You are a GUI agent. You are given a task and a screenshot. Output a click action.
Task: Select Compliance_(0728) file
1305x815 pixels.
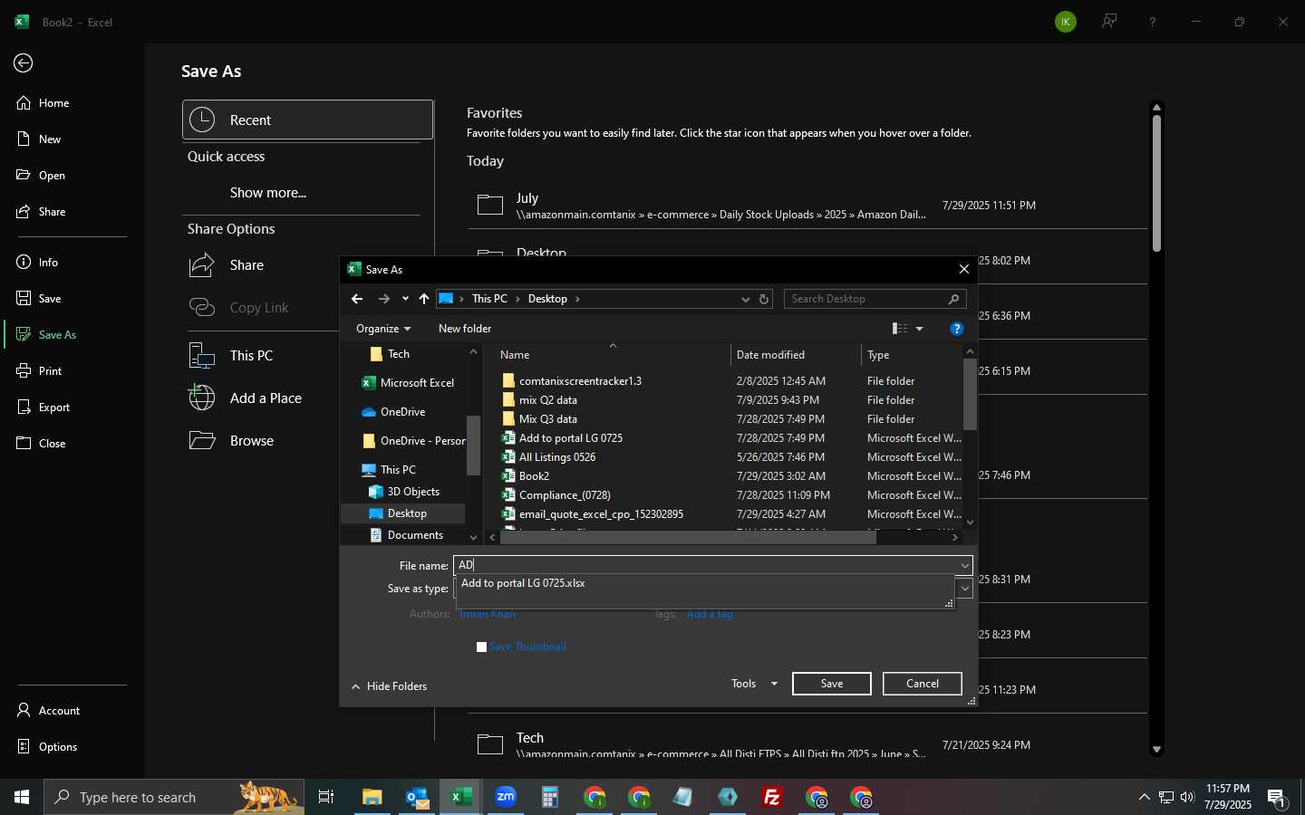pos(565,495)
